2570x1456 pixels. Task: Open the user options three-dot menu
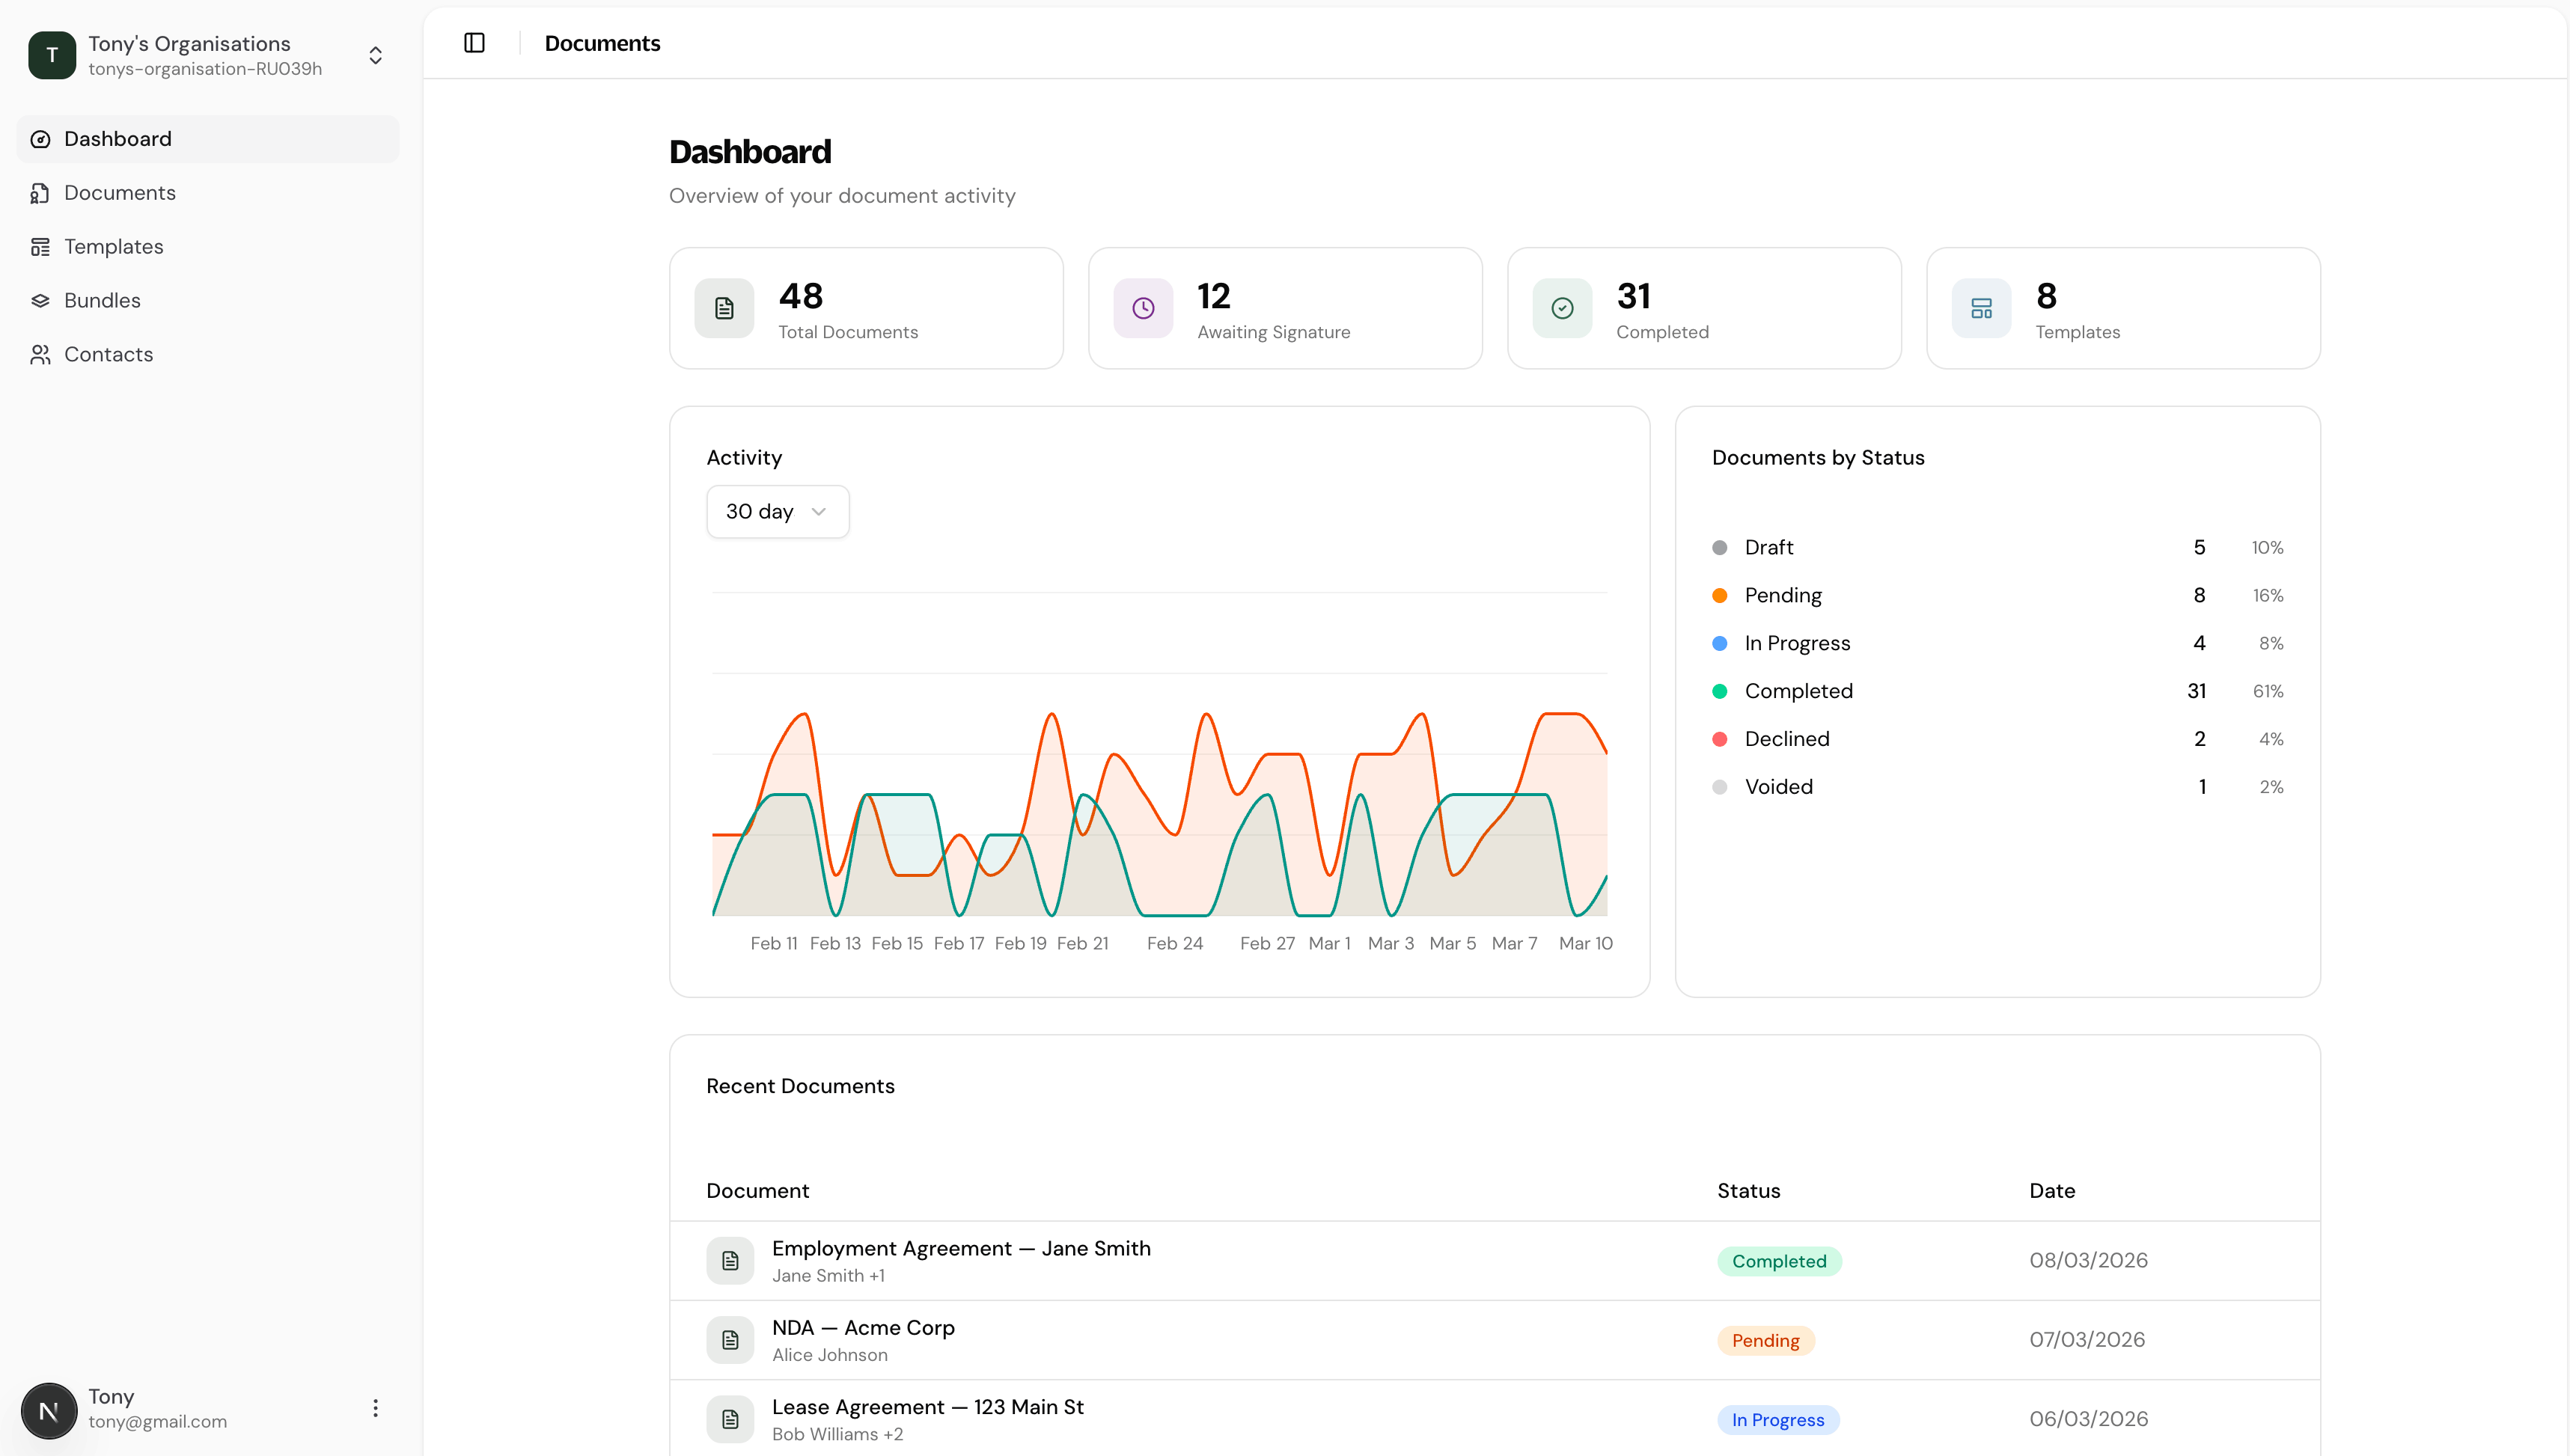point(375,1408)
